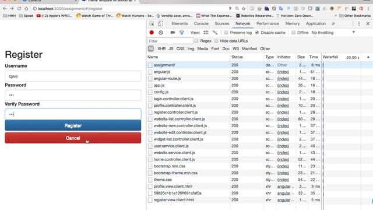
Task: Open the Other Bookmarks folder
Action: point(355,16)
